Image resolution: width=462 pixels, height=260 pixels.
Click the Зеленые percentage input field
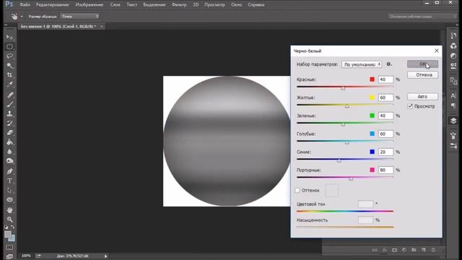(385, 116)
